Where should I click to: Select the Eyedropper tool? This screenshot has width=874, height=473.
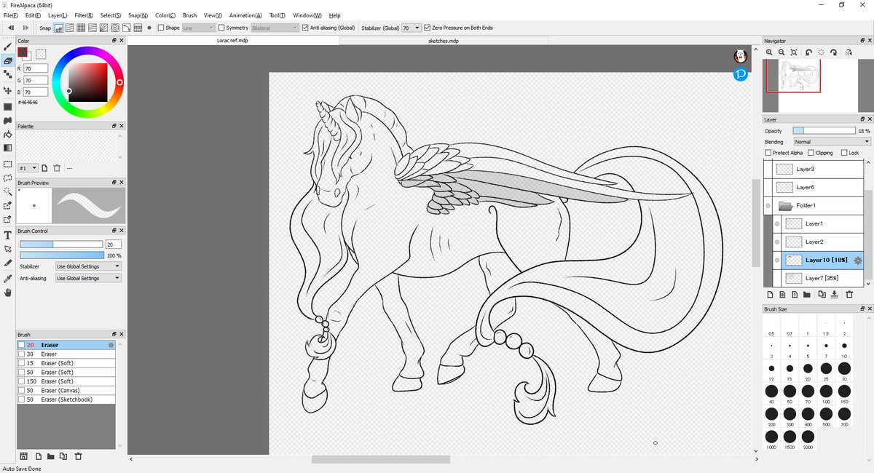click(x=7, y=279)
